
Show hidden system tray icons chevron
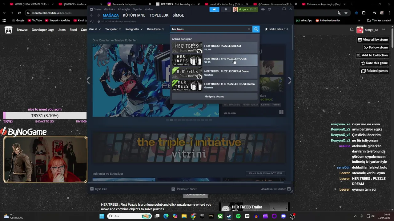355,216
